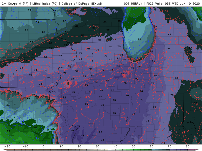Click the "Lifted Index (°C)" title text

click(x=45, y=4)
